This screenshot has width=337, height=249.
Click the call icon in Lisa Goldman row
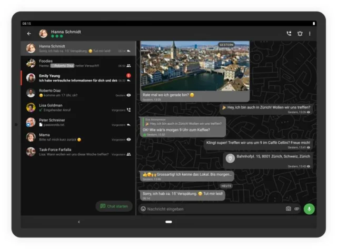click(x=128, y=110)
